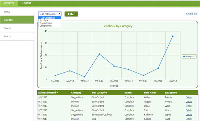Open the REPORTS tab
The image size is (200, 121).
coord(9,3)
